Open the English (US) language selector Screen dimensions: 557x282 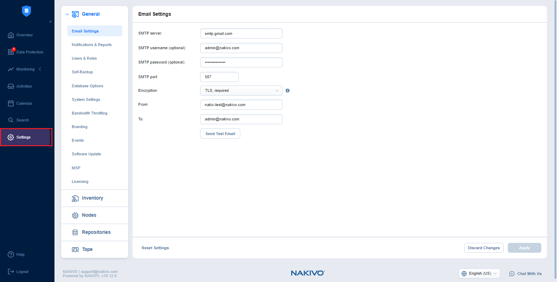tap(479, 273)
